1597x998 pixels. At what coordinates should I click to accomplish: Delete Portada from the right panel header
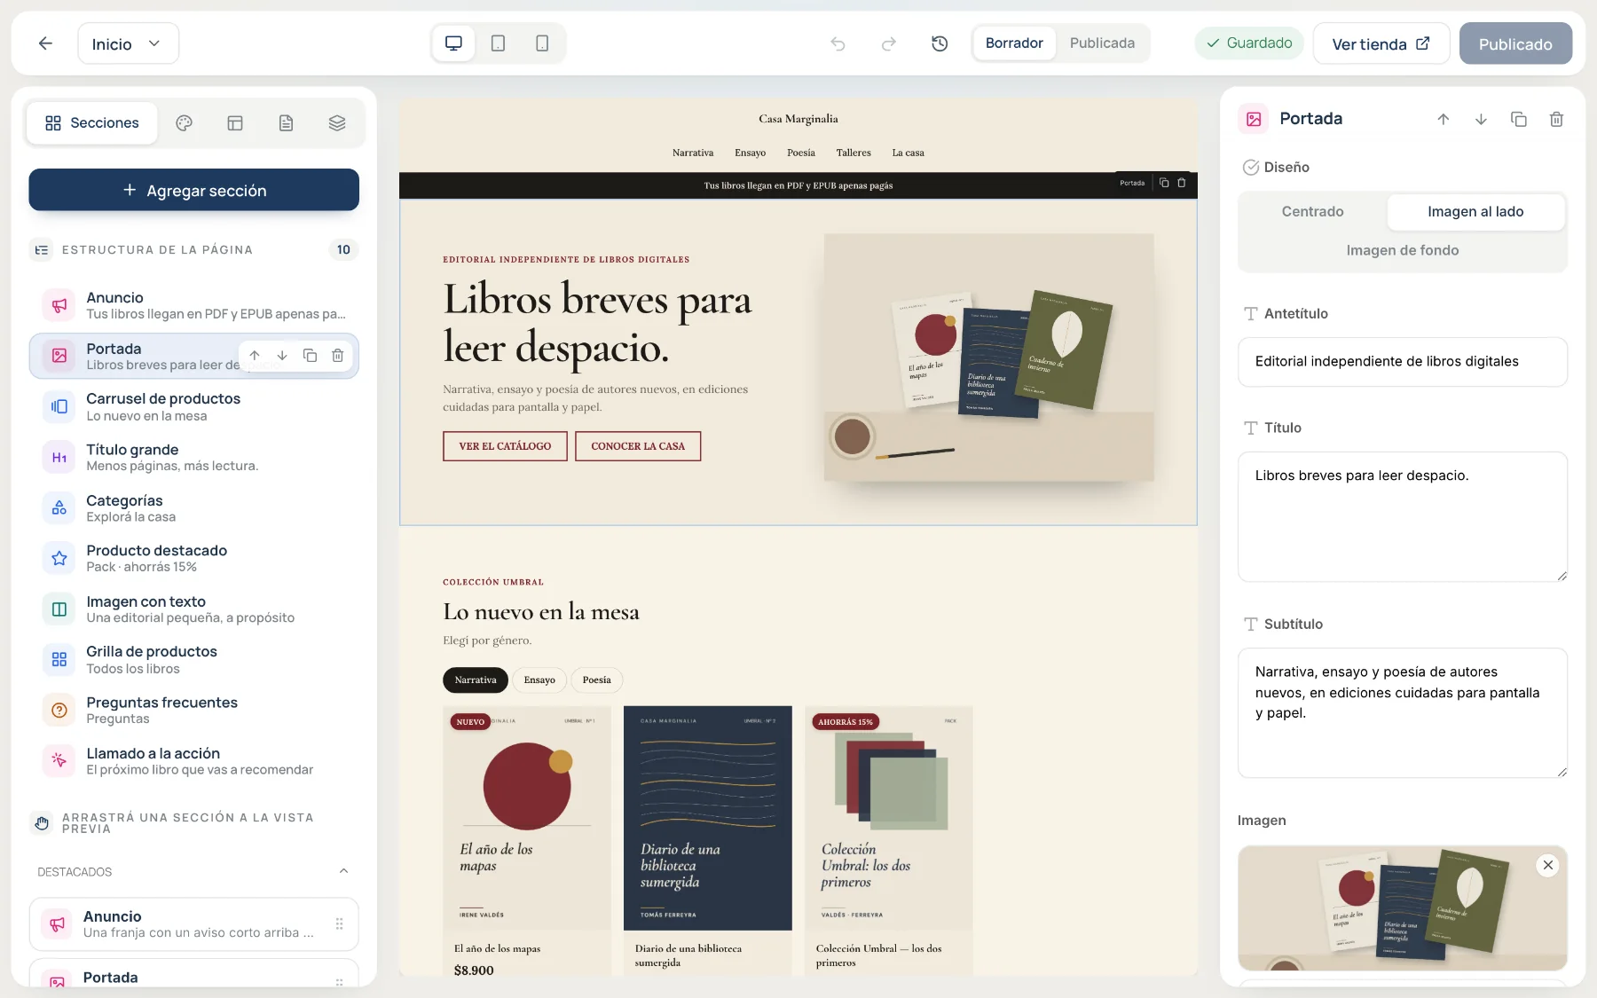pyautogui.click(x=1556, y=119)
